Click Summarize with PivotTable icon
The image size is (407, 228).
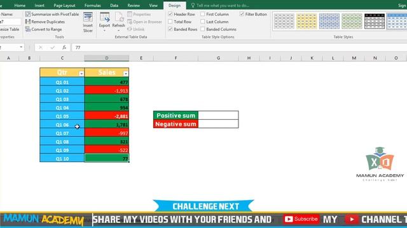pyautogui.click(x=28, y=14)
